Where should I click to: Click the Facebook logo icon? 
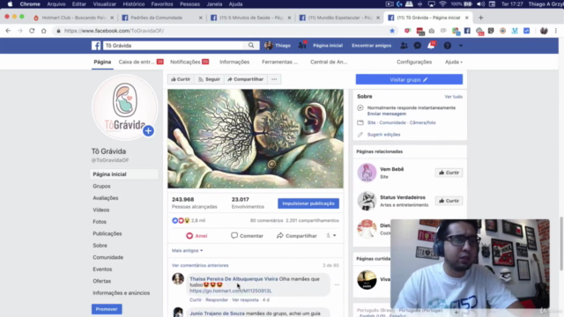tap(96, 46)
